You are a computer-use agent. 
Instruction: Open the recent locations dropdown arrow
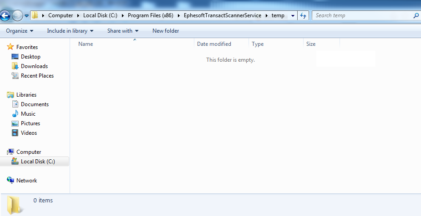point(26,16)
